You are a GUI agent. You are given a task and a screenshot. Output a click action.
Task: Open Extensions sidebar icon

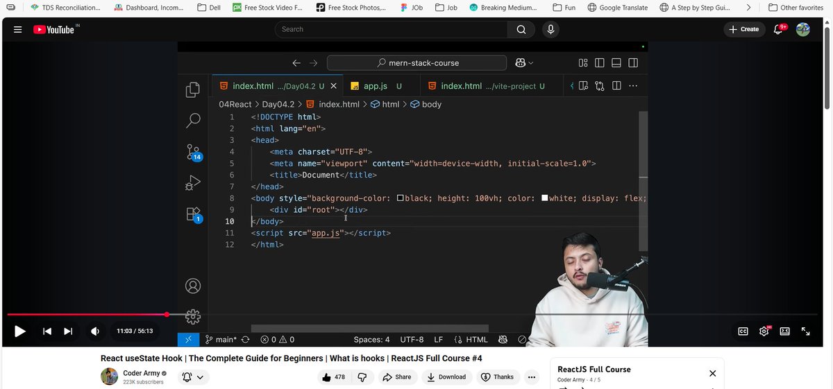(x=194, y=214)
